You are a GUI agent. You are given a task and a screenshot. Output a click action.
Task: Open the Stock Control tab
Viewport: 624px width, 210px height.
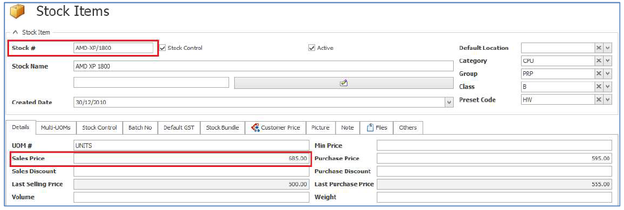[100, 127]
